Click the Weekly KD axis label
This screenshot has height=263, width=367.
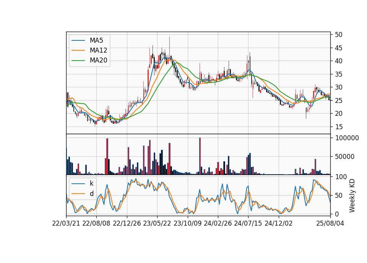click(x=352, y=196)
